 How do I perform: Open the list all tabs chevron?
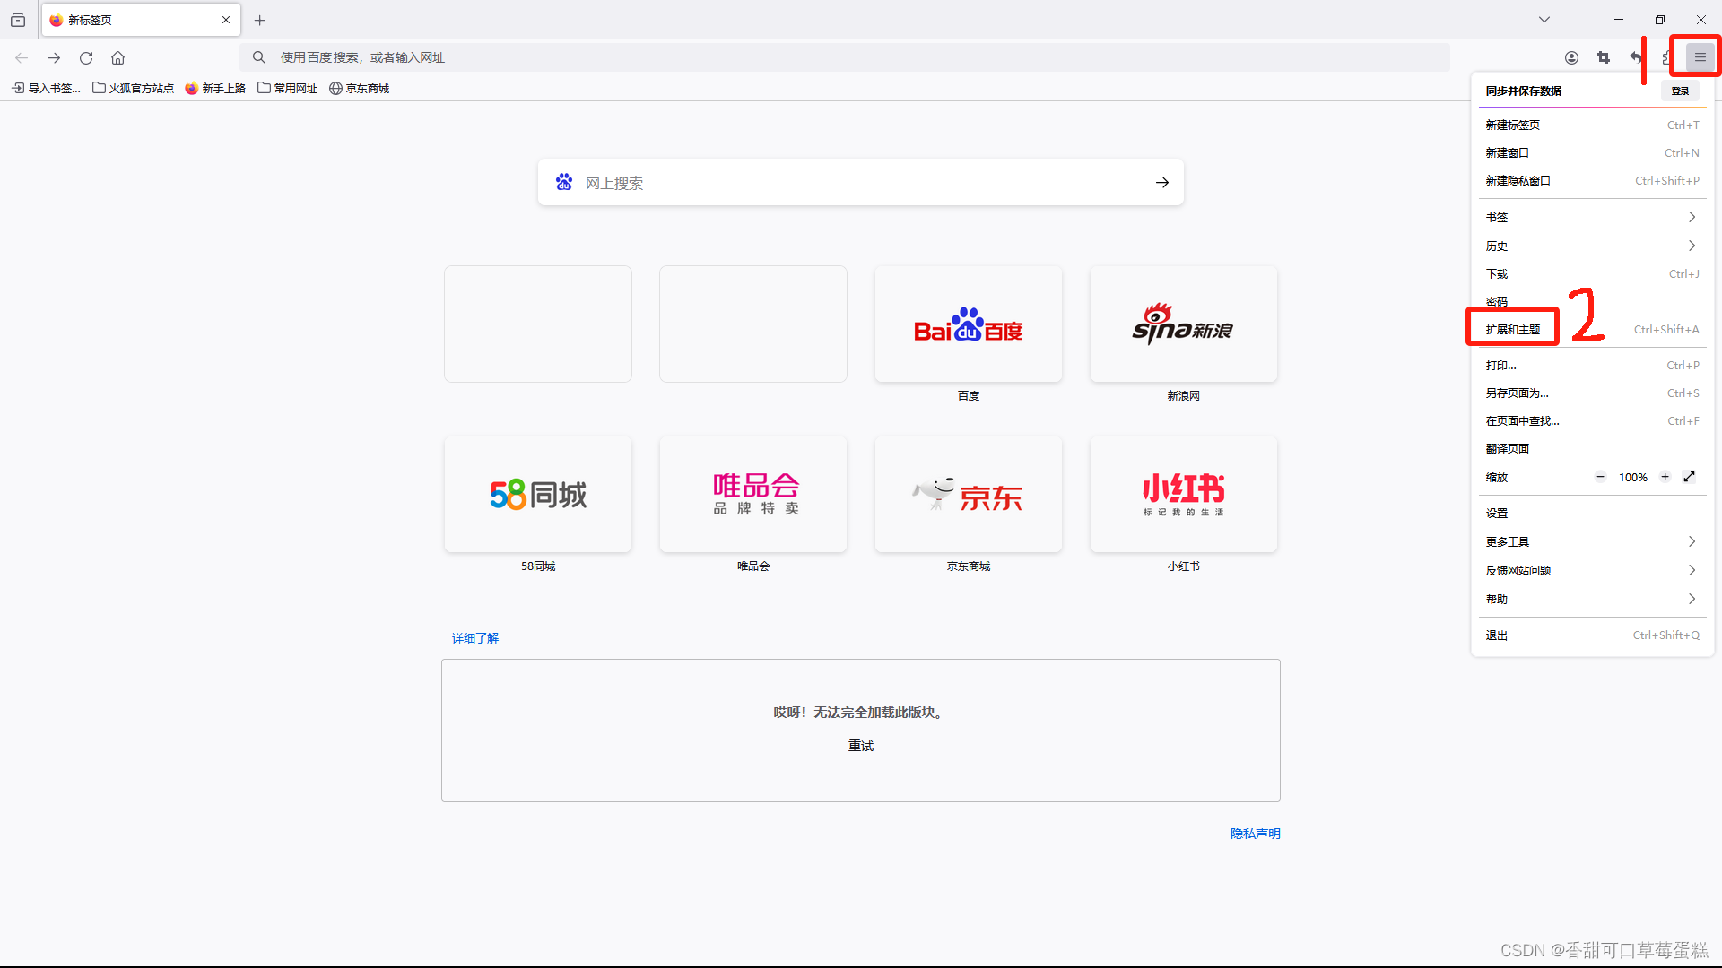click(1544, 20)
